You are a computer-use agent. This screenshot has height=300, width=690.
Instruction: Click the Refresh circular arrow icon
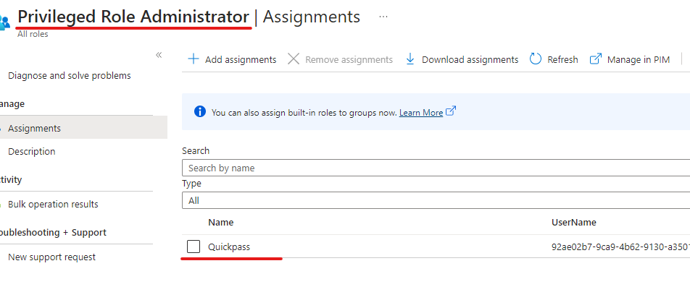click(x=536, y=59)
